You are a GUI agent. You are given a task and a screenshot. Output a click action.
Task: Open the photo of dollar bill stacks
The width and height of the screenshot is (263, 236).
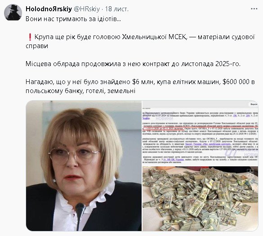click(x=200, y=199)
